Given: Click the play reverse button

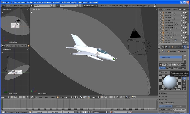Looking at the screenshot, I should 83,112.
